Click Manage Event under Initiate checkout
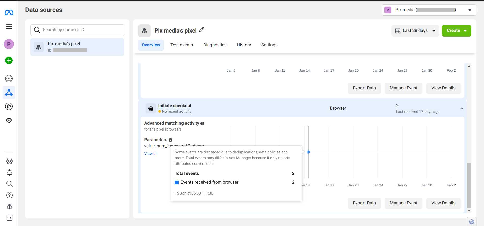The image size is (484, 226). pyautogui.click(x=403, y=203)
